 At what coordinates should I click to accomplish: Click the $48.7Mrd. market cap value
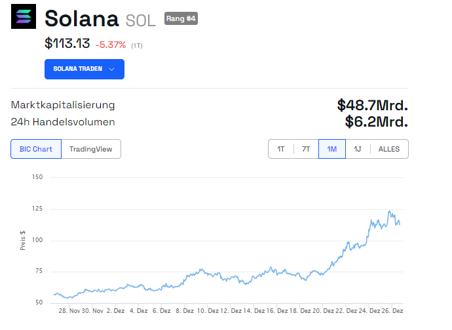(x=372, y=105)
